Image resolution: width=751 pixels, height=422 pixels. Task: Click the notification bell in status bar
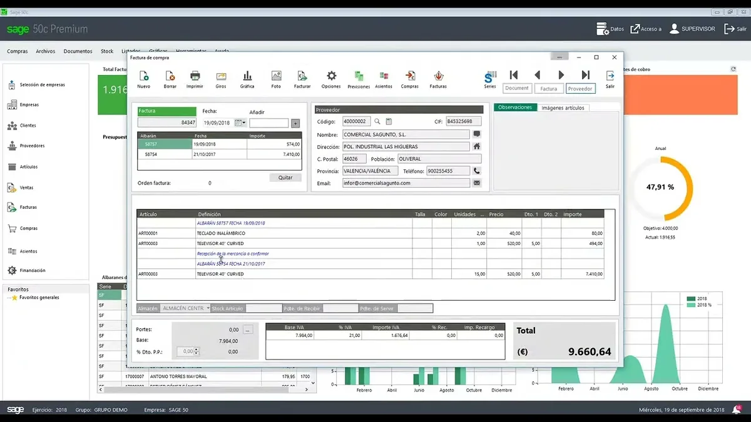pyautogui.click(x=736, y=409)
